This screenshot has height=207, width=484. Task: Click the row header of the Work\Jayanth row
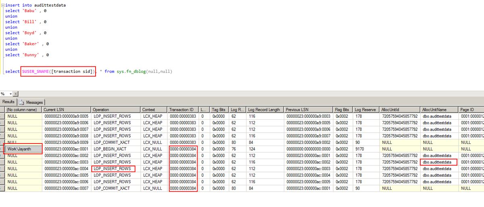click(x=2, y=149)
